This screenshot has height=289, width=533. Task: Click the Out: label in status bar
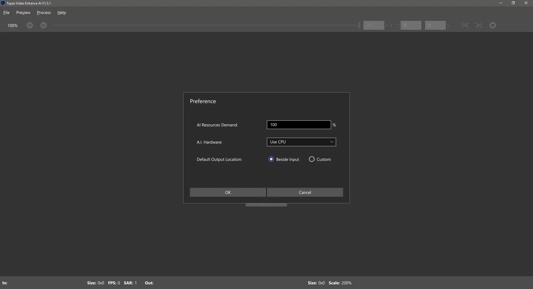(x=149, y=283)
